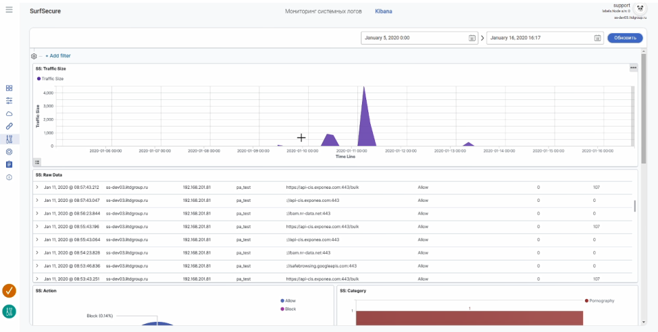This screenshot has height=332, width=658.
Task: Open the clipboard icon in sidebar
Action: [x=9, y=164]
